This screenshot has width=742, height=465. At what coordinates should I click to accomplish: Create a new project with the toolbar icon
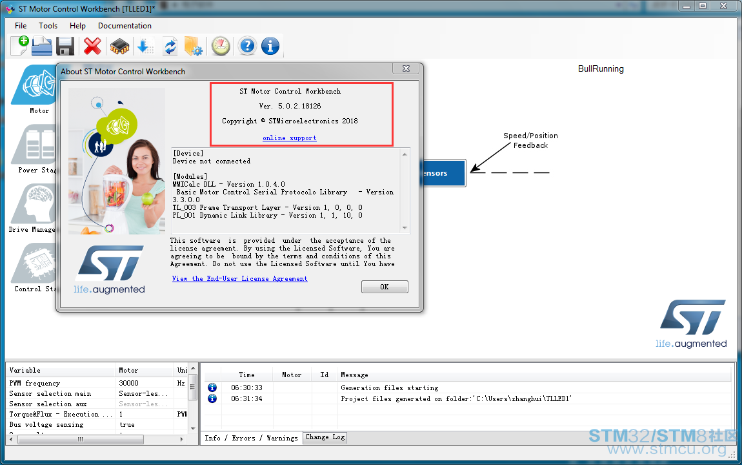(x=20, y=46)
